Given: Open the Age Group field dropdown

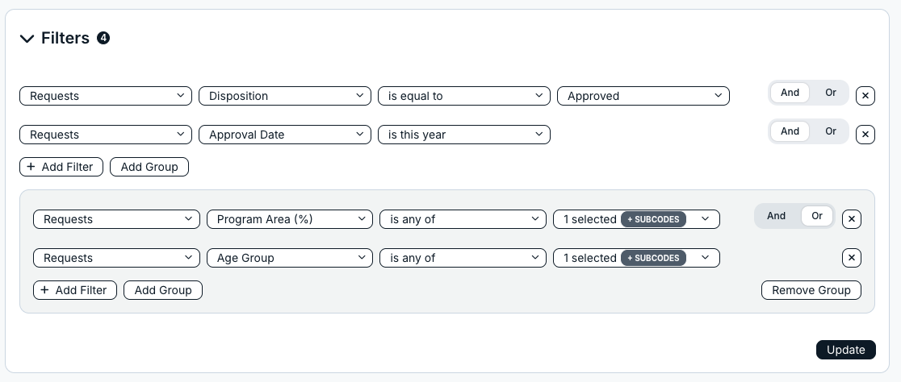Looking at the screenshot, I should point(290,258).
